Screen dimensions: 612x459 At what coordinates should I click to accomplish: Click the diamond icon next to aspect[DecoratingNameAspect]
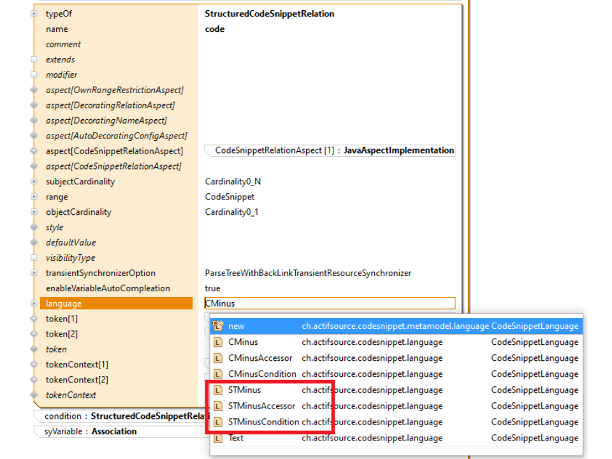pyautogui.click(x=34, y=120)
